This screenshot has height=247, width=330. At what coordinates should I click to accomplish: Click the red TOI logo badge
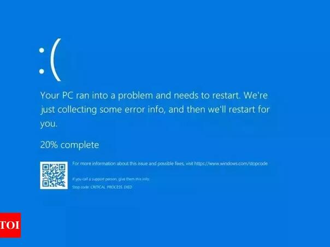click(10, 225)
